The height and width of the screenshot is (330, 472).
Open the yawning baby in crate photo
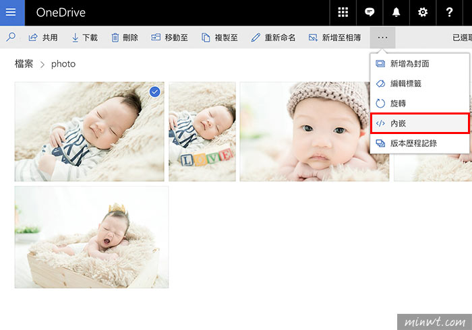92,237
